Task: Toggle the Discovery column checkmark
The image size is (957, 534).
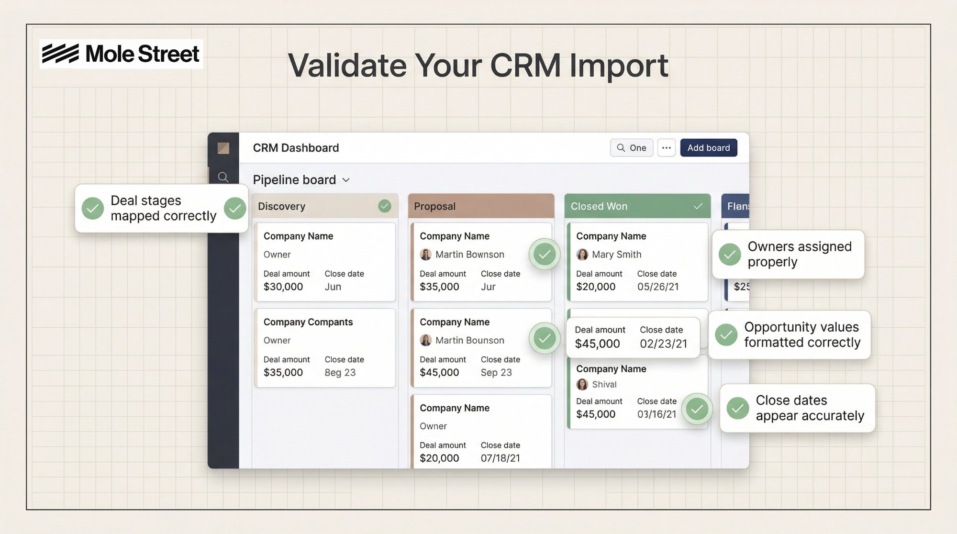Action: pyautogui.click(x=384, y=206)
